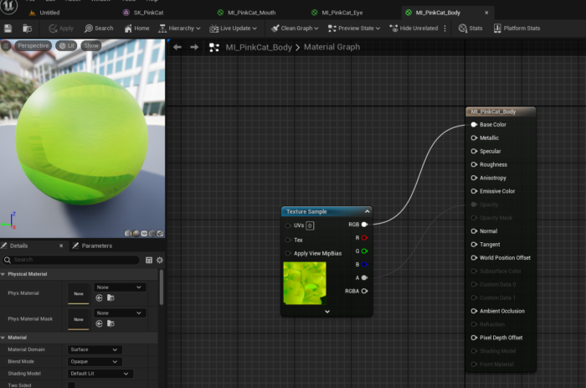Open Stats panel toggle
The width and height of the screenshot is (586, 388).
[470, 28]
